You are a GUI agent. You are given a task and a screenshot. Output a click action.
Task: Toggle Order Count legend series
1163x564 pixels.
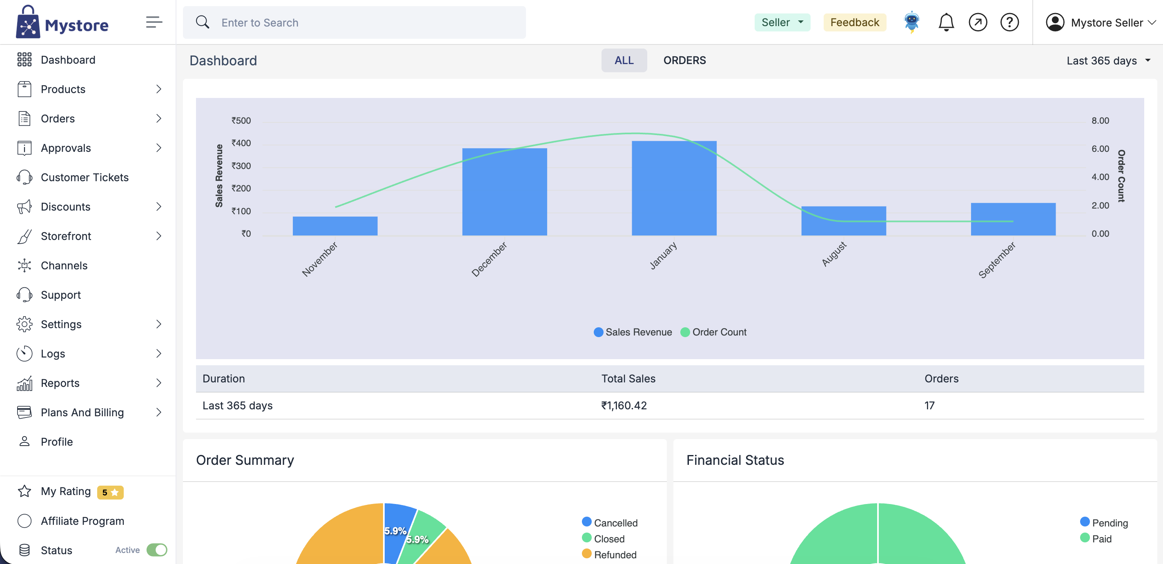(x=713, y=332)
